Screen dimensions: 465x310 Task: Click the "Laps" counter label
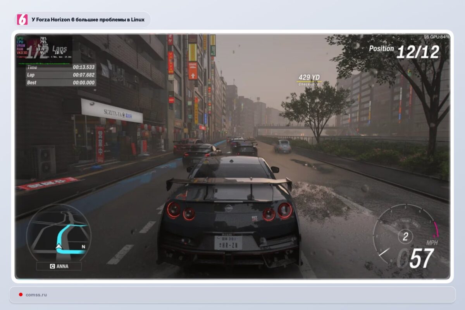click(x=59, y=50)
